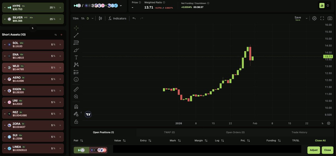The width and height of the screenshot is (336, 156).
Task: Sort positions by Value column
Action: (x=120, y=140)
